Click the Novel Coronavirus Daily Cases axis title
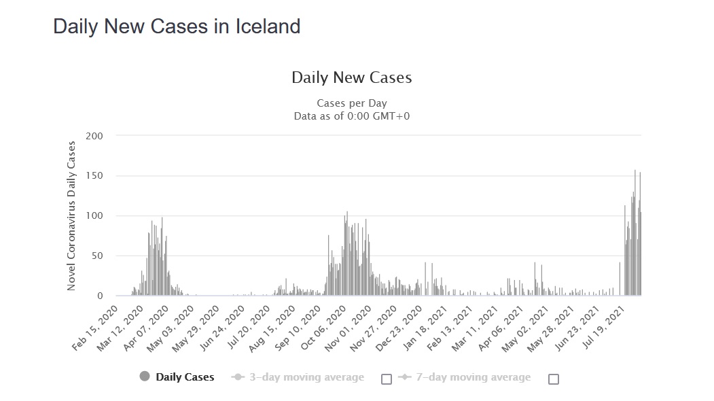The image size is (714, 401). tap(71, 216)
